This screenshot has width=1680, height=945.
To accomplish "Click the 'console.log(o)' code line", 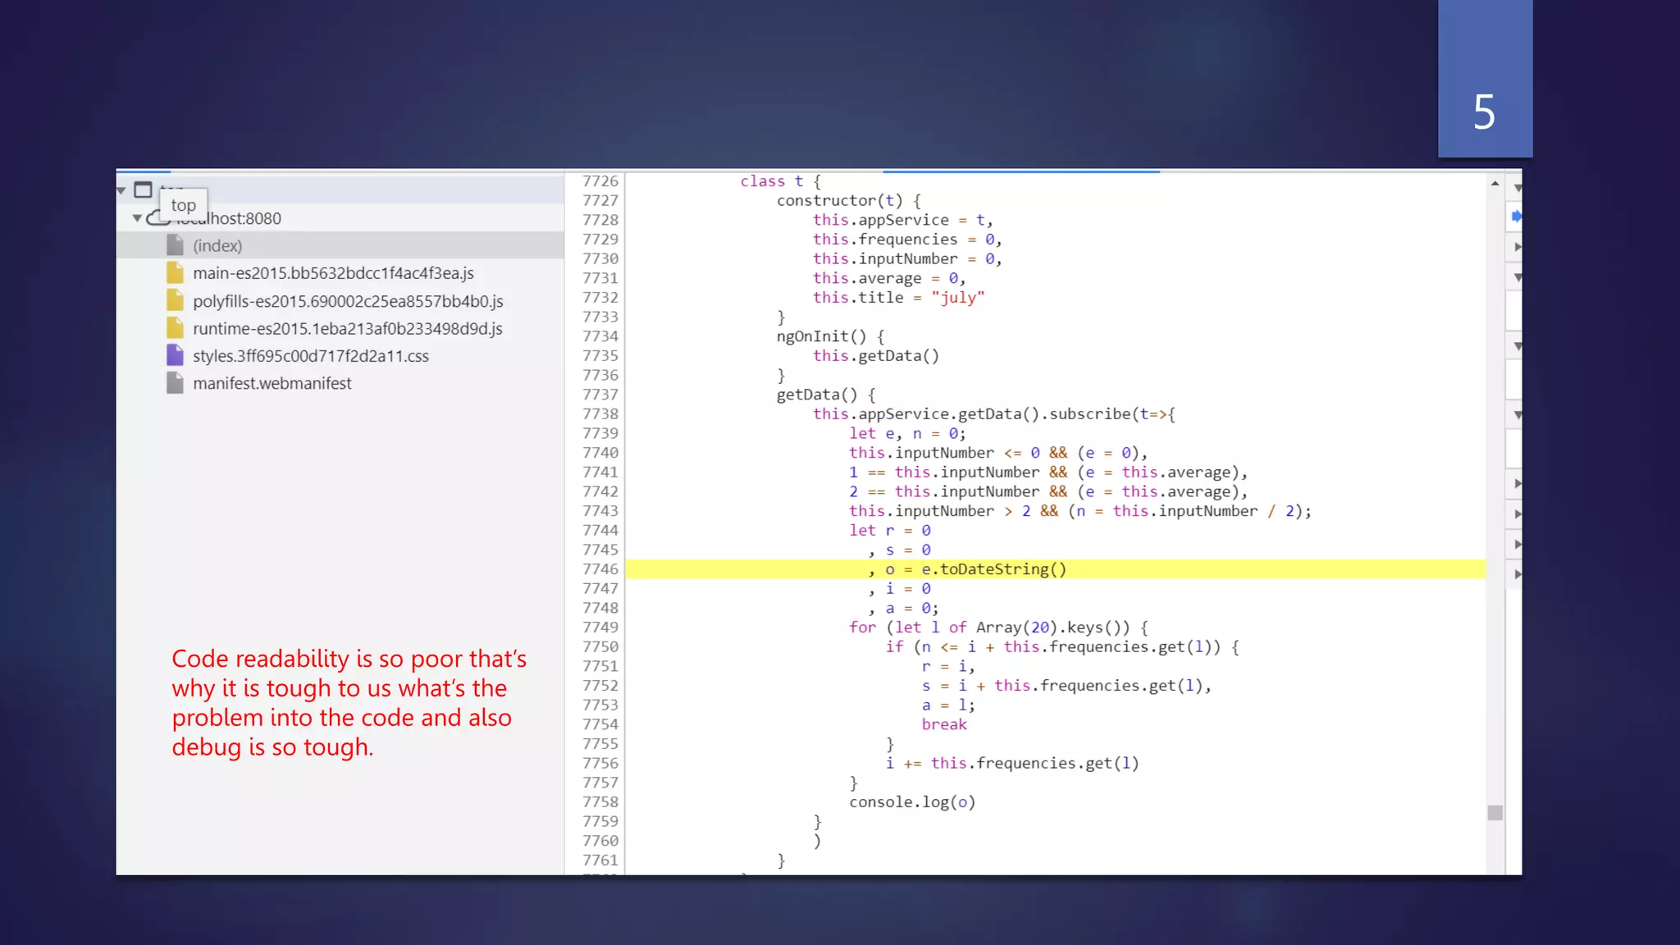I will [x=912, y=802].
